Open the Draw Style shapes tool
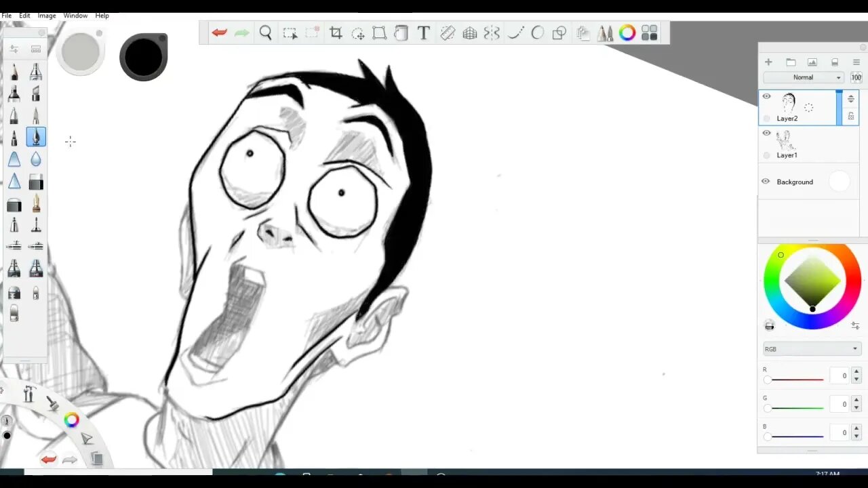 559,33
